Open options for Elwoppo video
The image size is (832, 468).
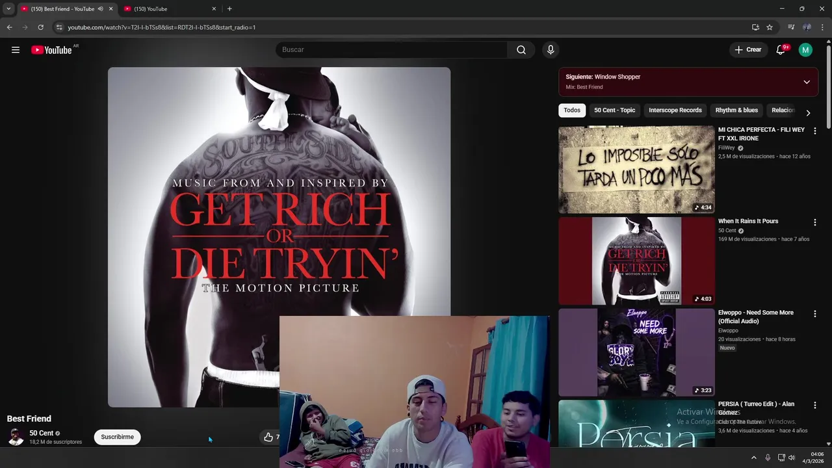coord(815,314)
